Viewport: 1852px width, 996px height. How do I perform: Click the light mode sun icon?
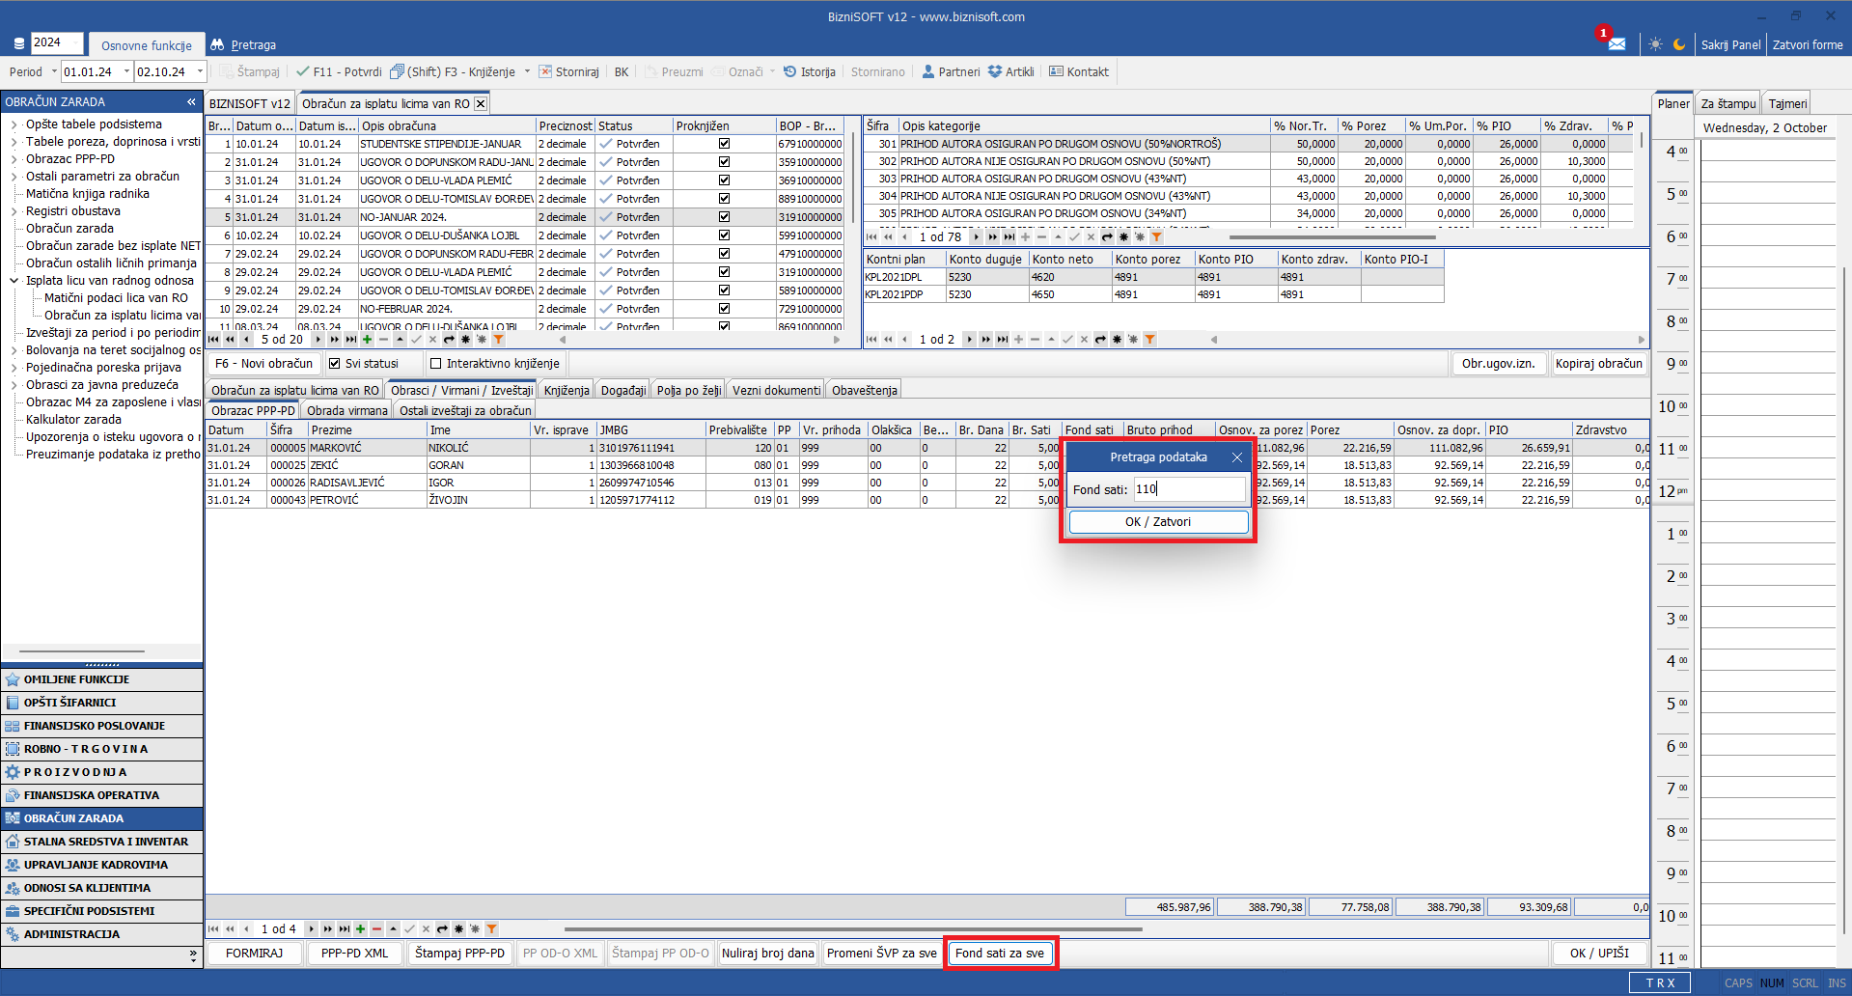click(x=1655, y=44)
